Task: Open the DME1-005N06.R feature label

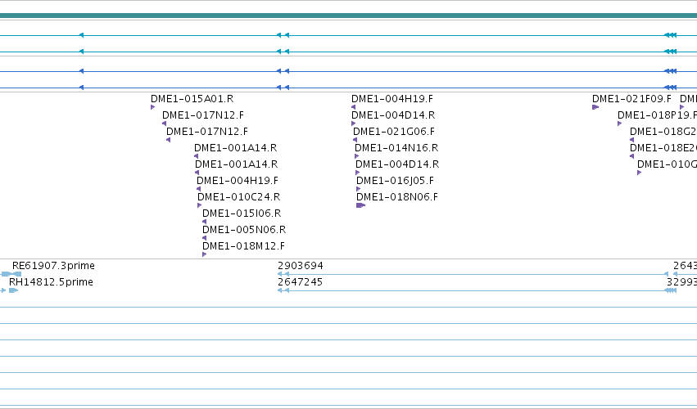Action: [x=244, y=230]
